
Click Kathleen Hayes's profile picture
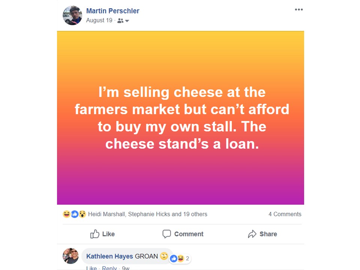tap(70, 256)
